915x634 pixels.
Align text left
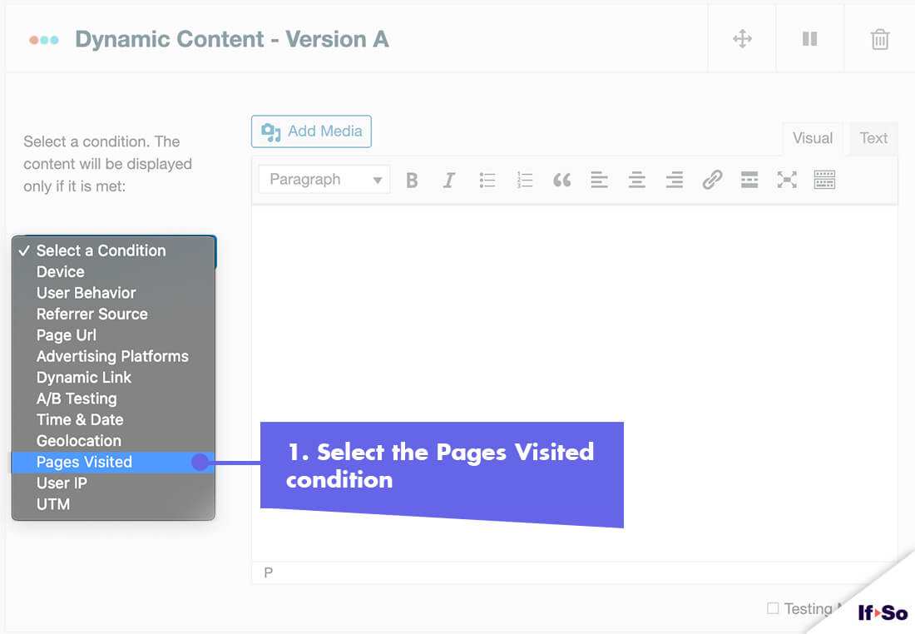(599, 181)
